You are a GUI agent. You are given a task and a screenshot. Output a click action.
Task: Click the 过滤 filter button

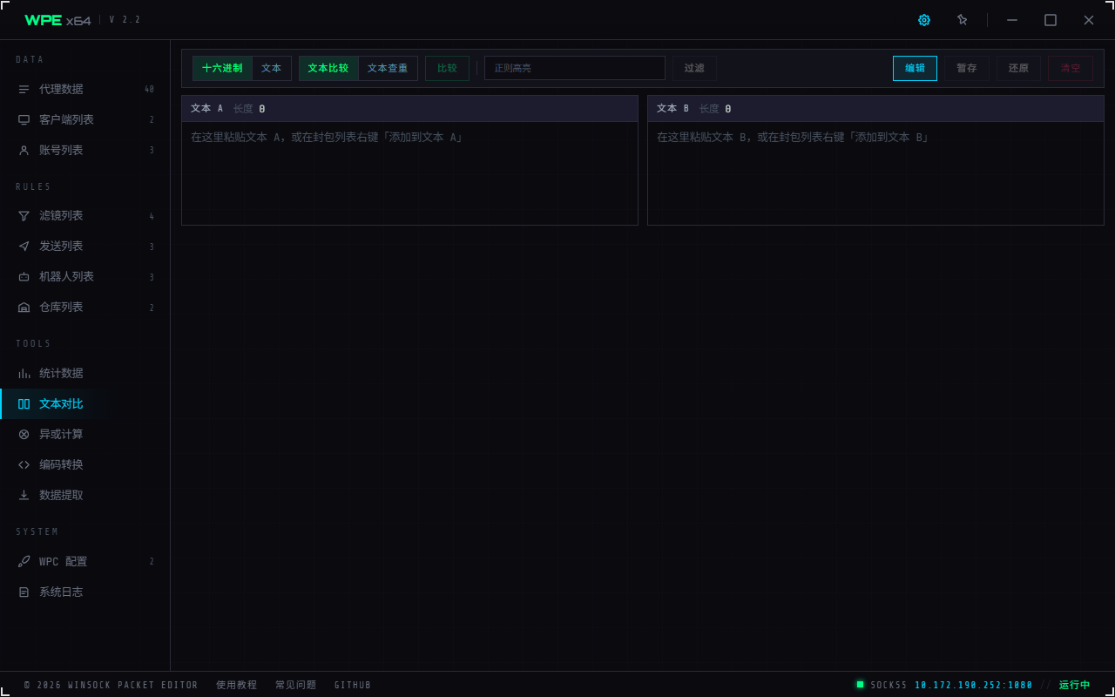pos(694,68)
